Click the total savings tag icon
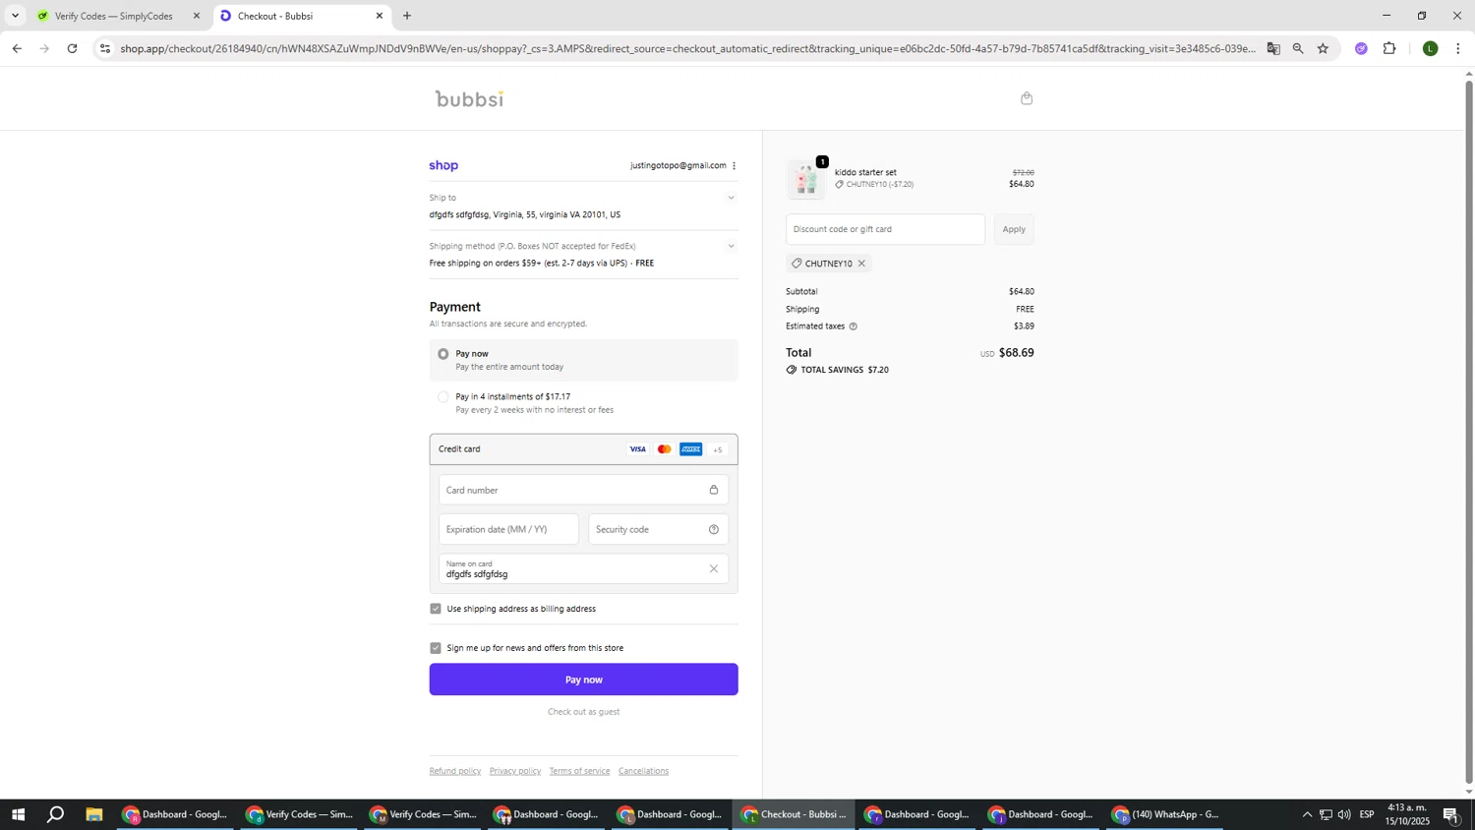Viewport: 1475px width, 830px height. click(x=792, y=370)
